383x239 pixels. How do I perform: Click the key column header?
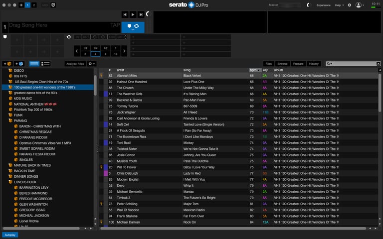pyautogui.click(x=265, y=70)
